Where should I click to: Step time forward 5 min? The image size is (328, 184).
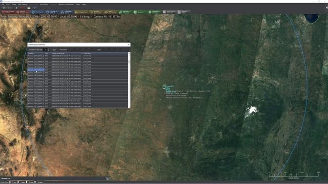click(x=30, y=182)
